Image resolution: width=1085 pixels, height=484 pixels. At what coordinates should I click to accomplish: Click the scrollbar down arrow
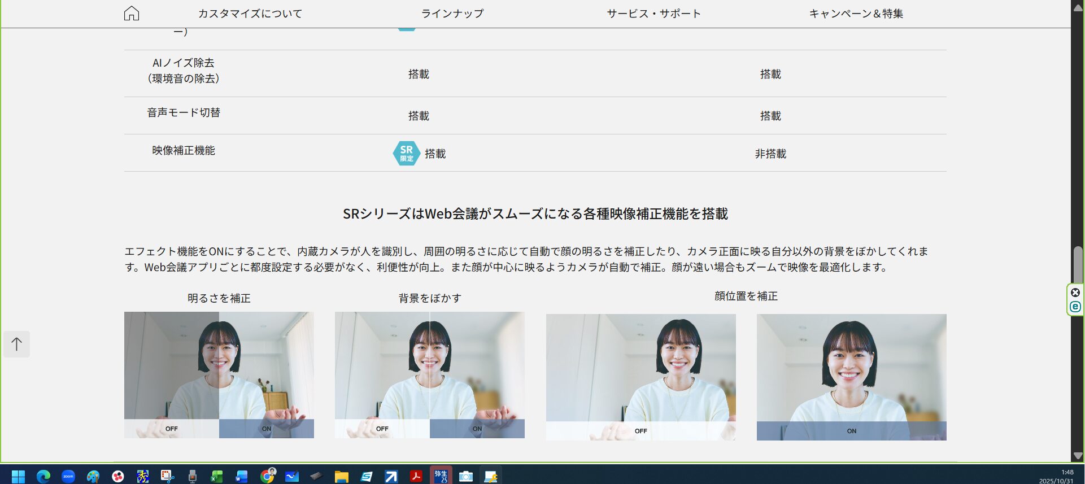click(x=1078, y=456)
